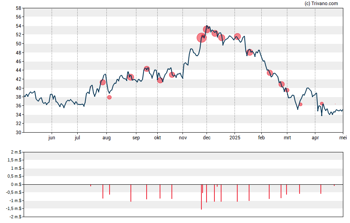Click the 'jun' month label
350x223 pixels.
[x=52, y=138]
